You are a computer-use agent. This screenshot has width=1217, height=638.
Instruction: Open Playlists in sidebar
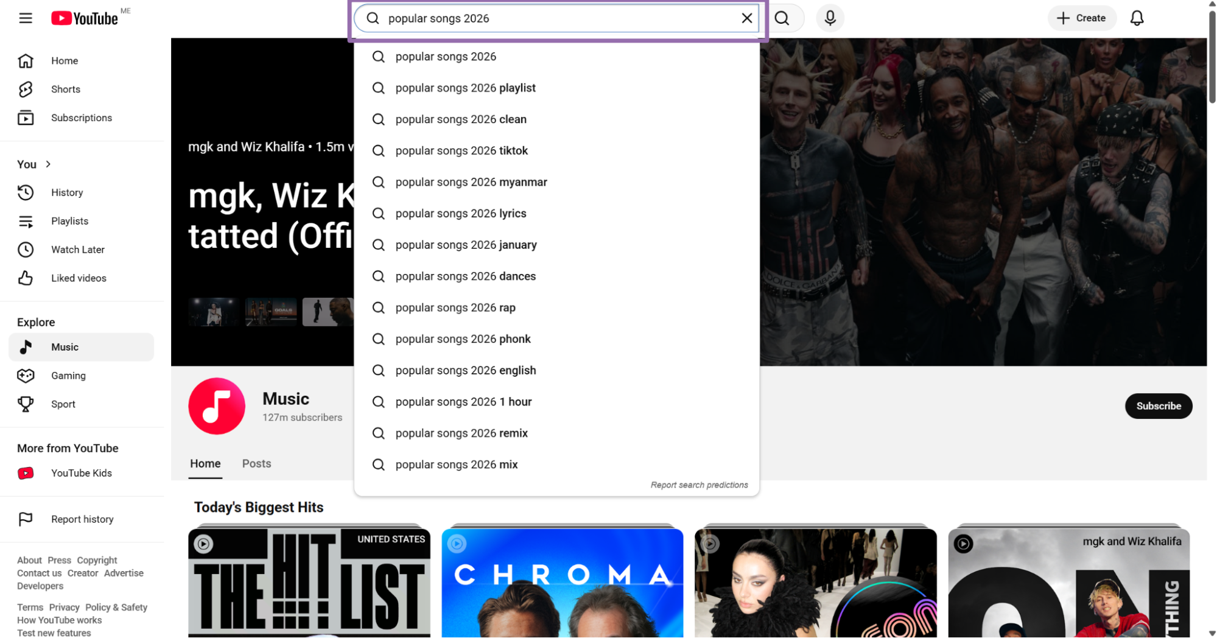click(x=82, y=222)
